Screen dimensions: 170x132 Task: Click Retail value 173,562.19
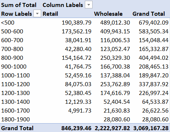point(77,32)
